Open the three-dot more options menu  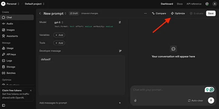[145, 13]
